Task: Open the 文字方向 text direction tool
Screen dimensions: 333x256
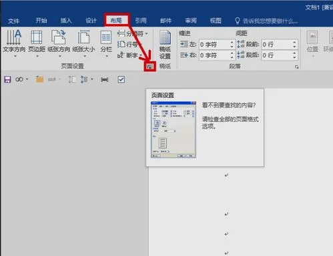Action: tap(14, 43)
